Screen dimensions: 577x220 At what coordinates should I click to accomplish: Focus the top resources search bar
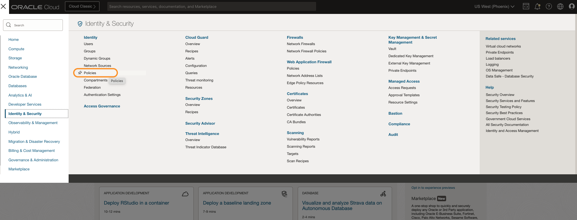click(x=212, y=6)
